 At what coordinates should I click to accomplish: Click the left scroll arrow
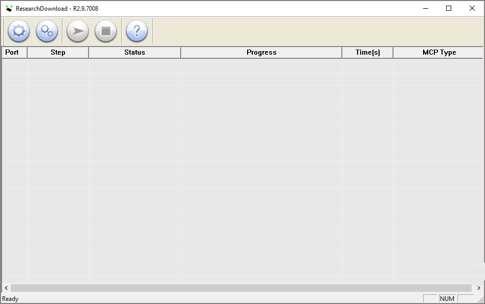point(6,288)
